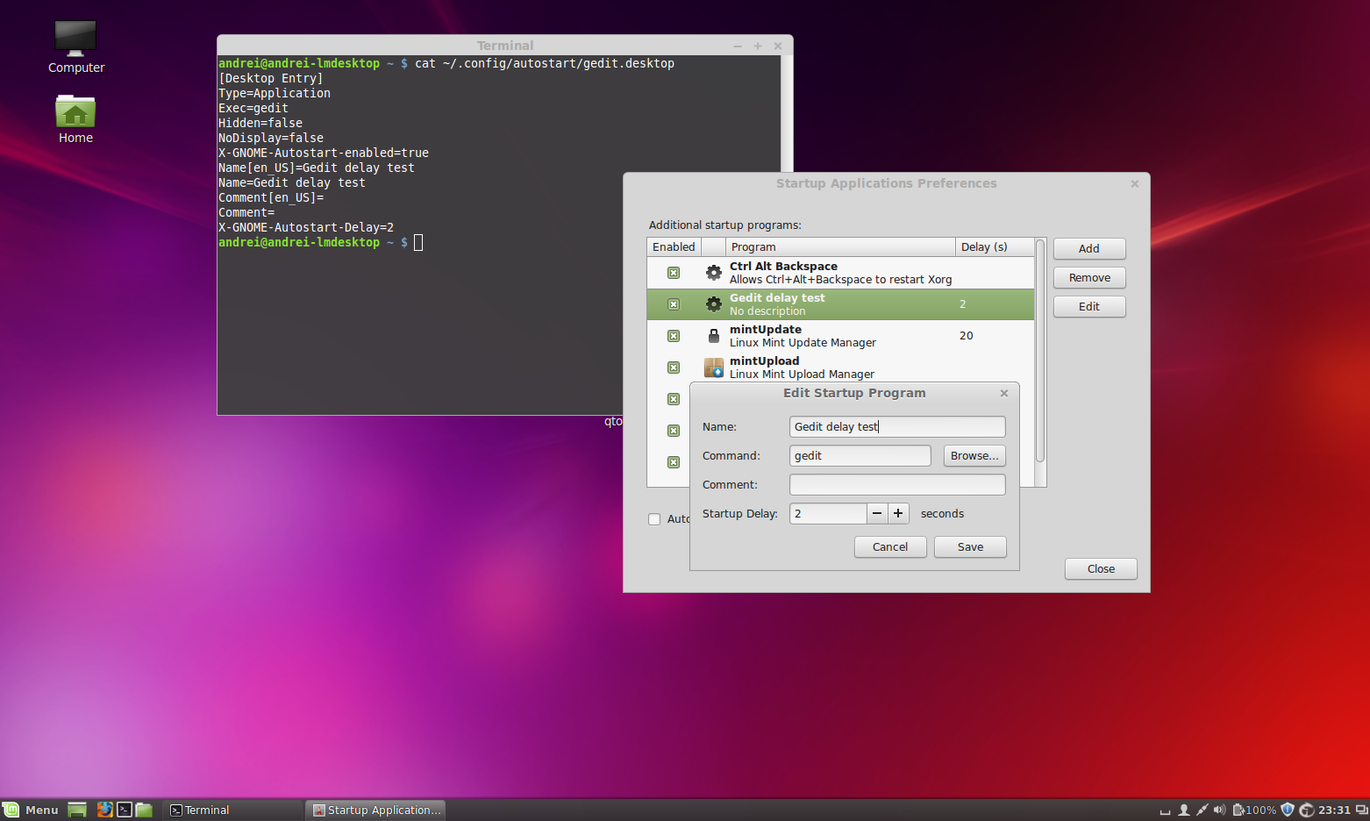Increase Startup Delay with the plus stepper

[897, 513]
